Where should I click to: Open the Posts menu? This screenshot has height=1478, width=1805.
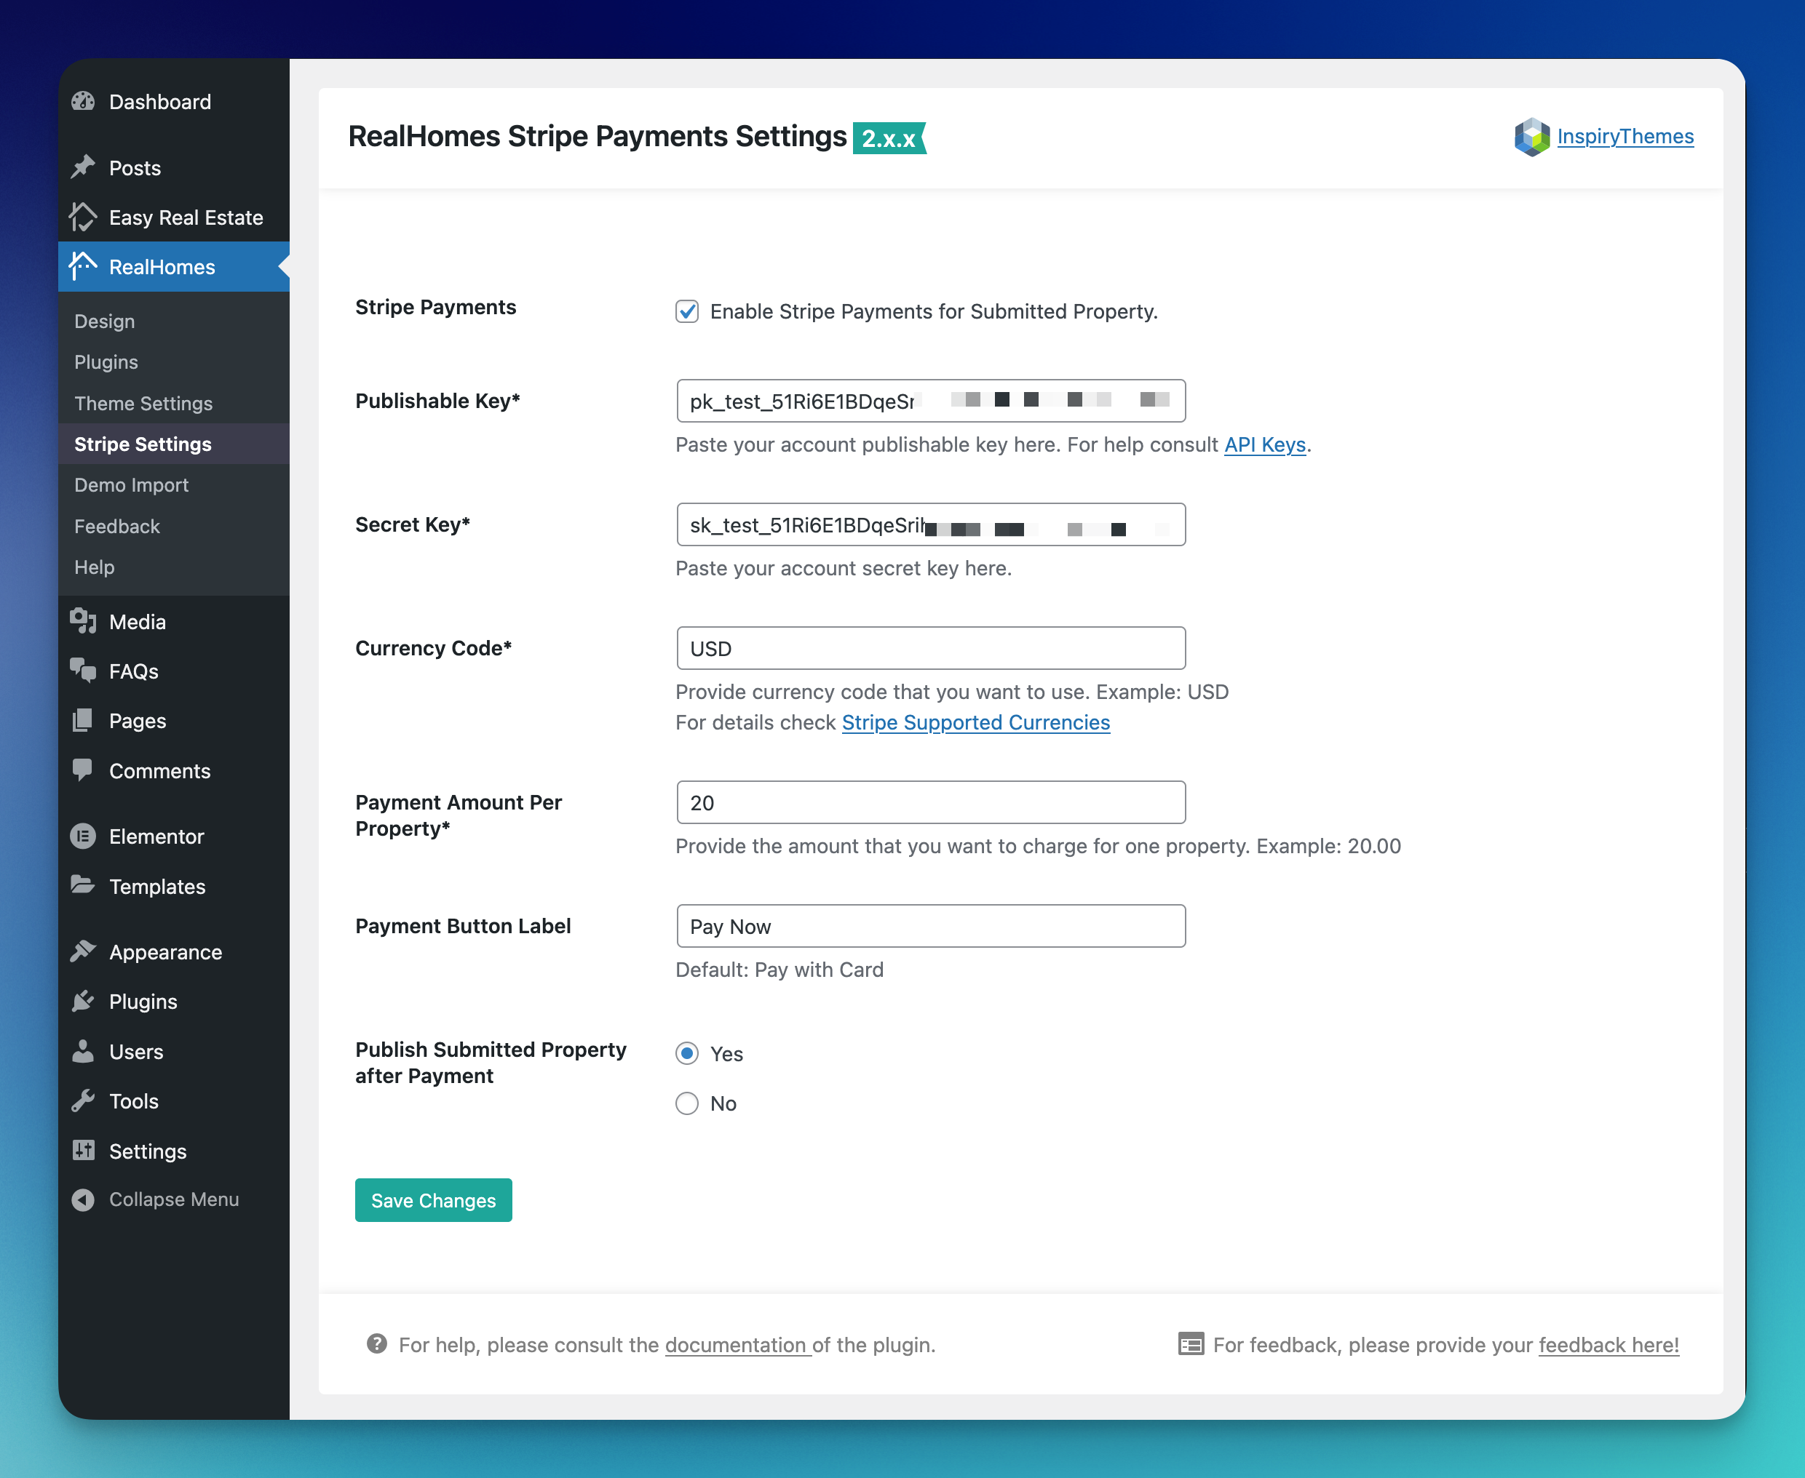174,168
